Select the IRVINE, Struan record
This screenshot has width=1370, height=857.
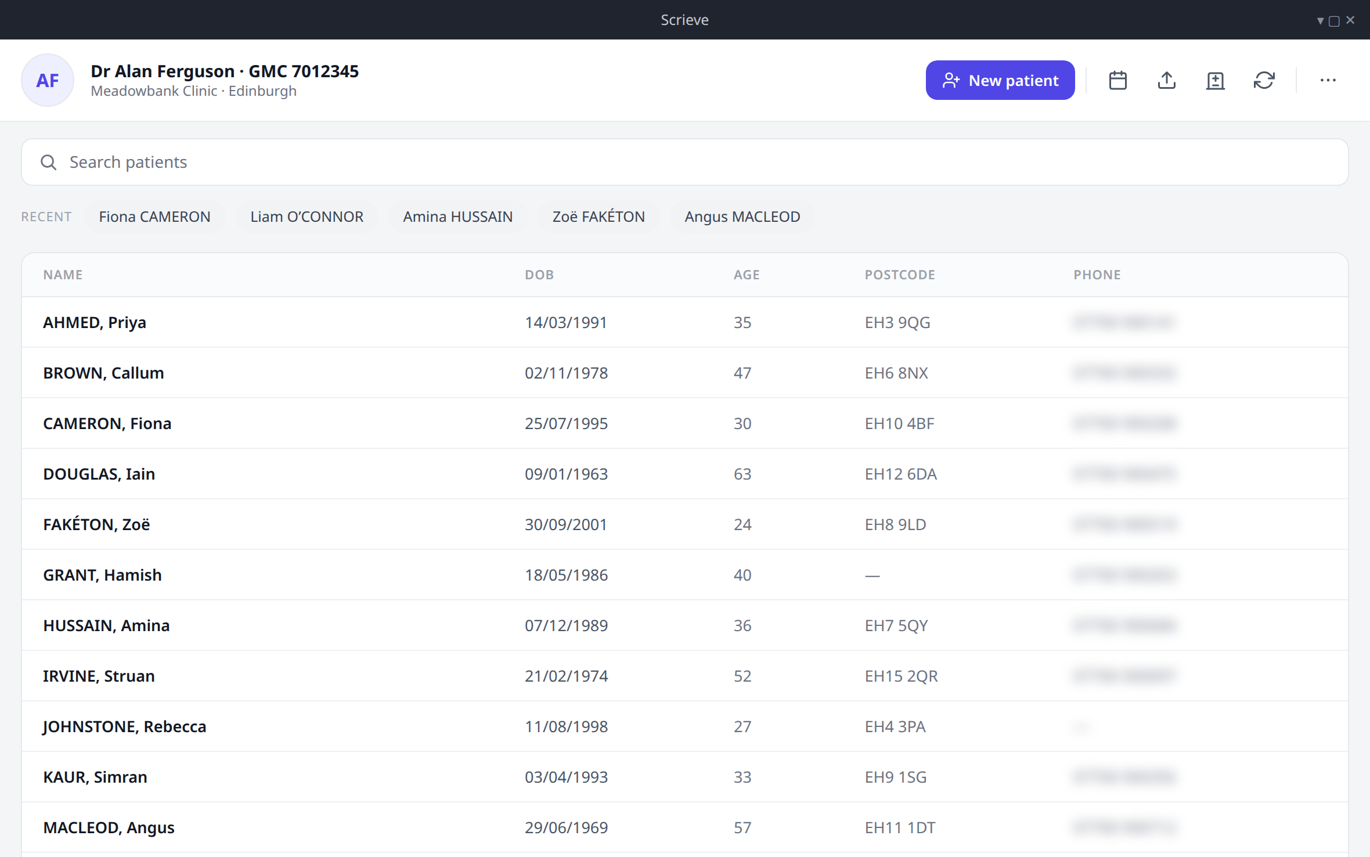pyautogui.click(x=685, y=676)
